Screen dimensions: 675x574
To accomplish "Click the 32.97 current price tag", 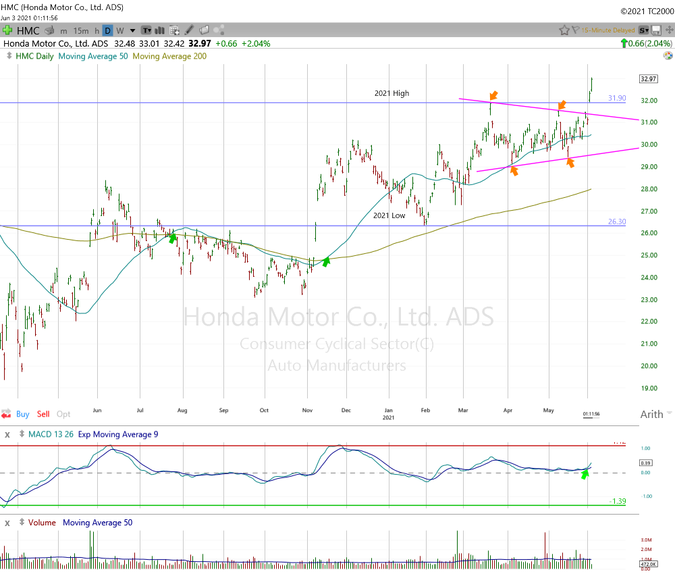I will (648, 79).
